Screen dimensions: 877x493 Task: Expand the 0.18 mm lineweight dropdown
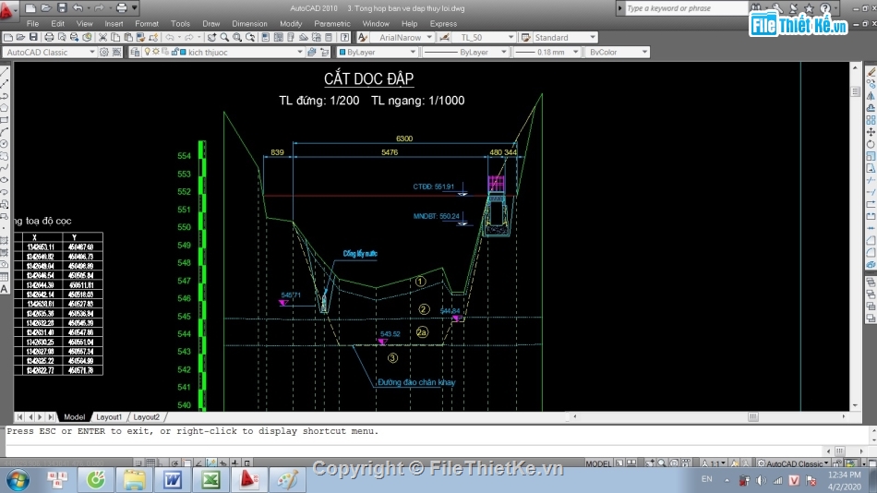pyautogui.click(x=575, y=52)
